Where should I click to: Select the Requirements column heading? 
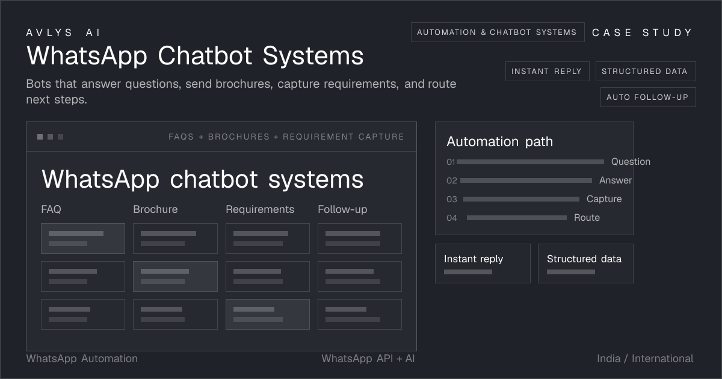[260, 209]
